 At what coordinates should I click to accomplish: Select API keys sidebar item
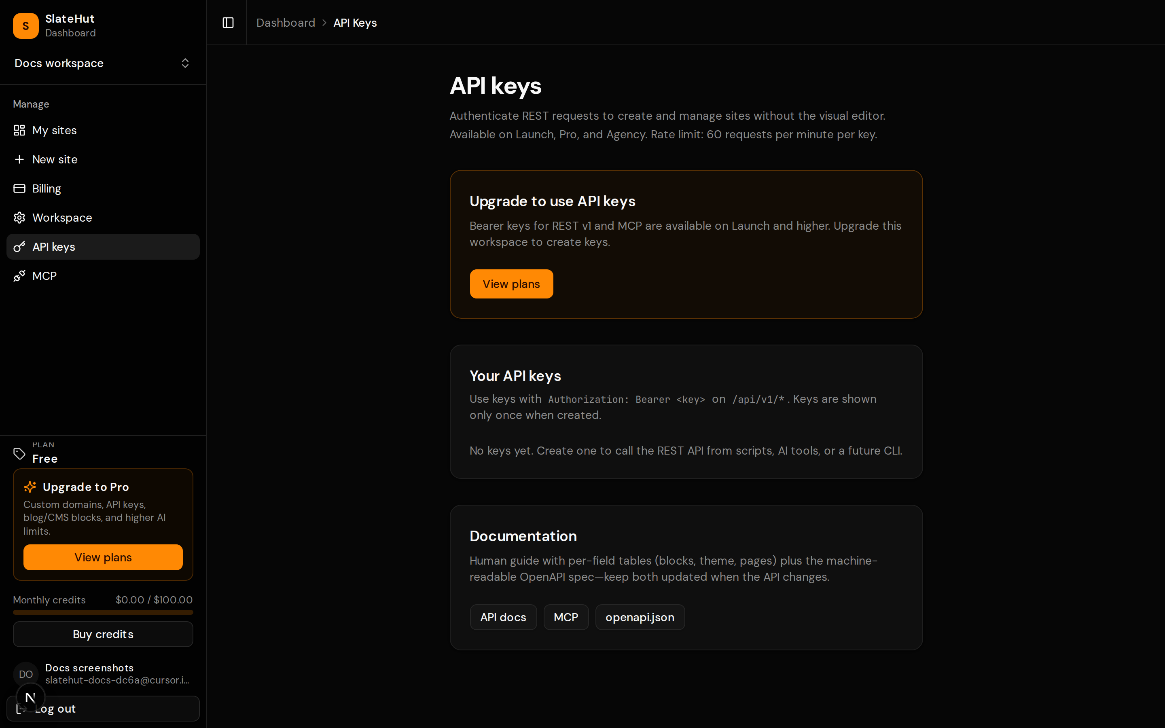[103, 247]
